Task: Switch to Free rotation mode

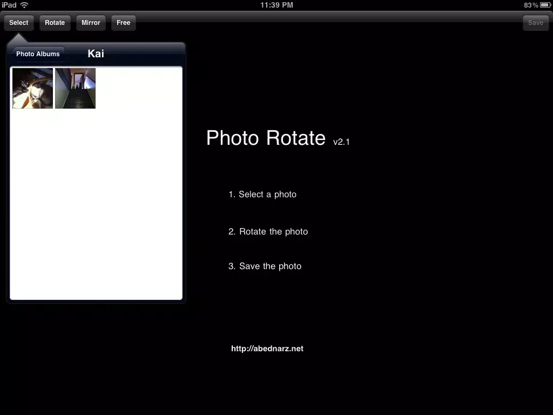Action: tap(123, 23)
